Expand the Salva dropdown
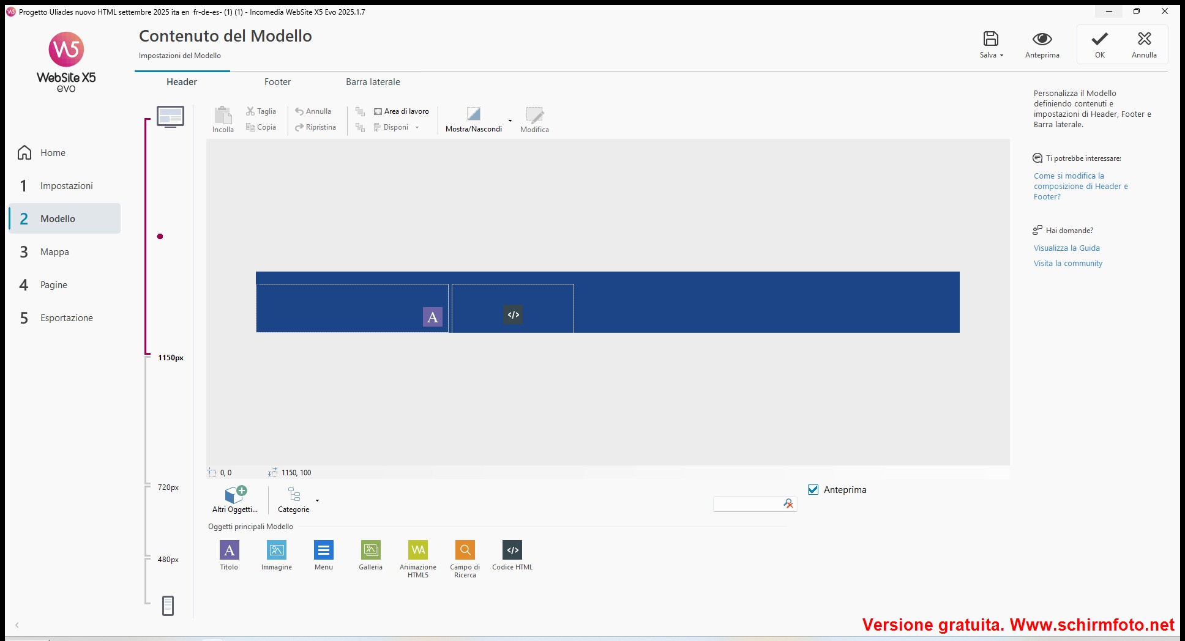Image resolution: width=1185 pixels, height=641 pixels. (x=1001, y=56)
